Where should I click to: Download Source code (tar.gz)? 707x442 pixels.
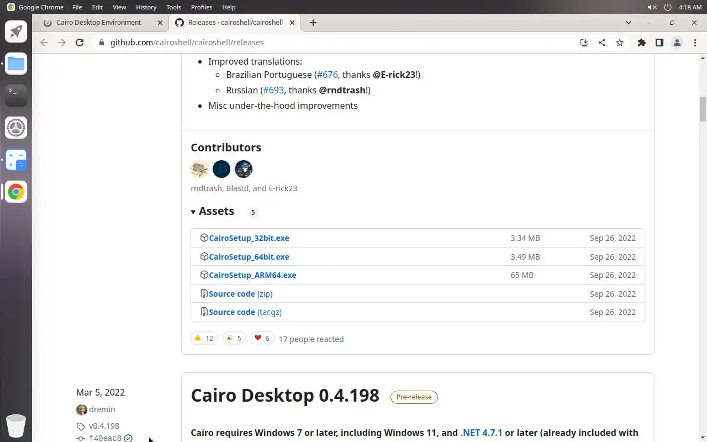[x=245, y=312]
